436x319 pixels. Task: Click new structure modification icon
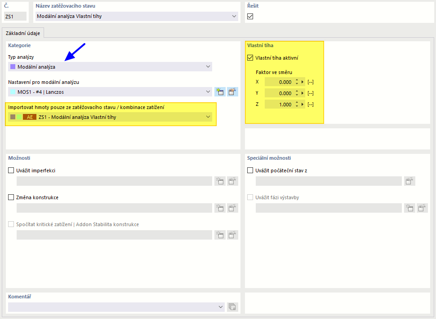(x=220, y=208)
